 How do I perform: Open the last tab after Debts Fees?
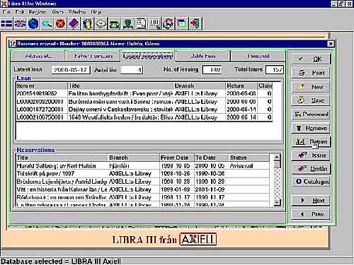(258, 56)
